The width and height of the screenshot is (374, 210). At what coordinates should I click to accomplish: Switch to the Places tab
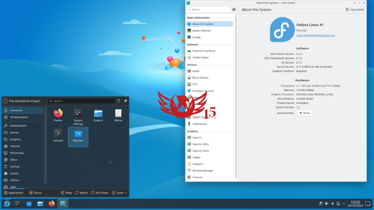click(35, 193)
